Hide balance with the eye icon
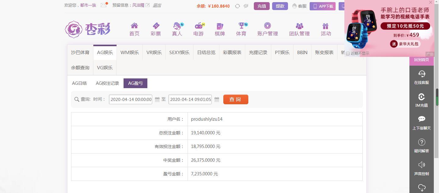 (x=246, y=6)
